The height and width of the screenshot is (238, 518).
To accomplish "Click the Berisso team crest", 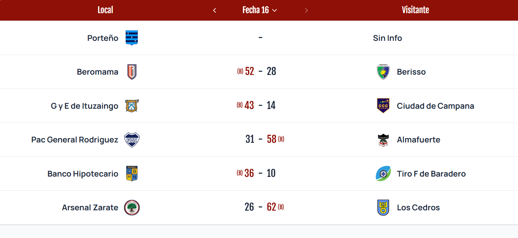I will point(383,72).
